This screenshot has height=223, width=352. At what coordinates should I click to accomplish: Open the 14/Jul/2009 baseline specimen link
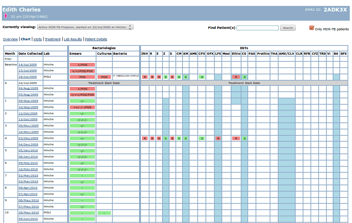click(x=28, y=65)
